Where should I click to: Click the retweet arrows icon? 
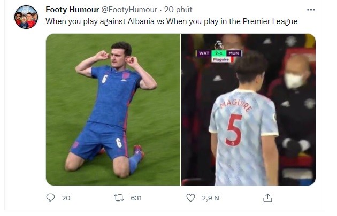[120, 198]
